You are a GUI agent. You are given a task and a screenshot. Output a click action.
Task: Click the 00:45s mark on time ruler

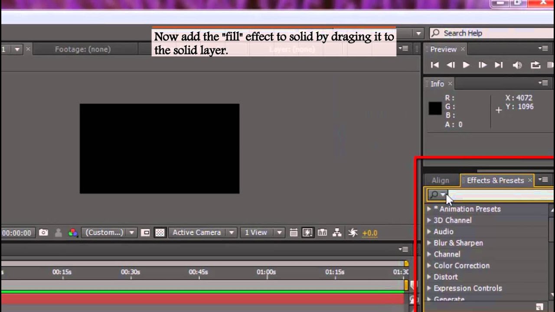click(198, 272)
